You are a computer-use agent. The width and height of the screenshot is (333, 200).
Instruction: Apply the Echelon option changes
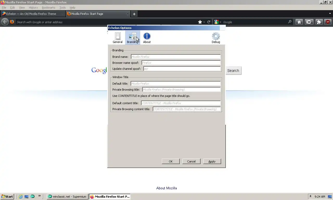point(212,161)
